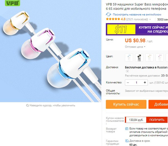Choose the gold earphones color thumbnail
Image resolution: width=168 pixels, height=146 pixels.
pyautogui.click(x=149, y=57)
